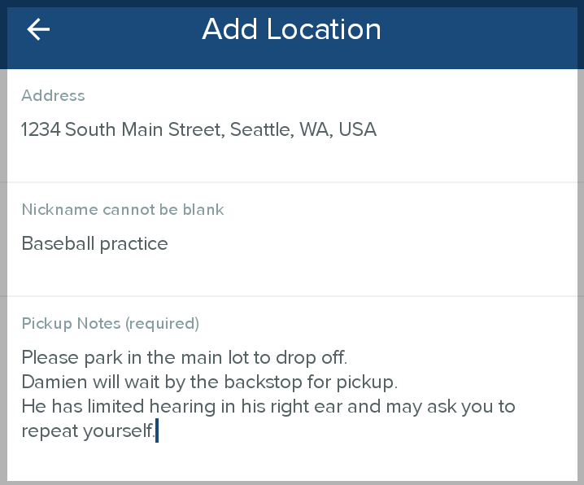Screen dimensions: 584x485
Task: Click the blue header bar beside title
Action: coord(488,33)
